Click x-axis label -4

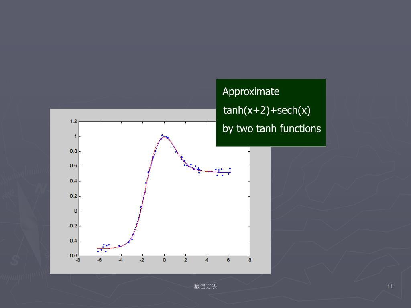[x=120, y=260]
